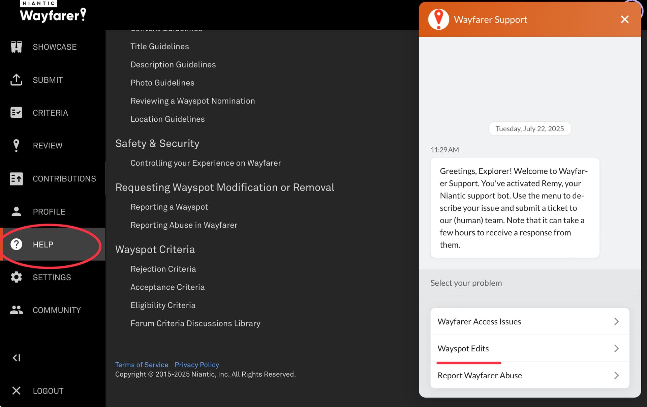The image size is (647, 407).
Task: Open the REVIEW menu item
Action: [x=53, y=145]
